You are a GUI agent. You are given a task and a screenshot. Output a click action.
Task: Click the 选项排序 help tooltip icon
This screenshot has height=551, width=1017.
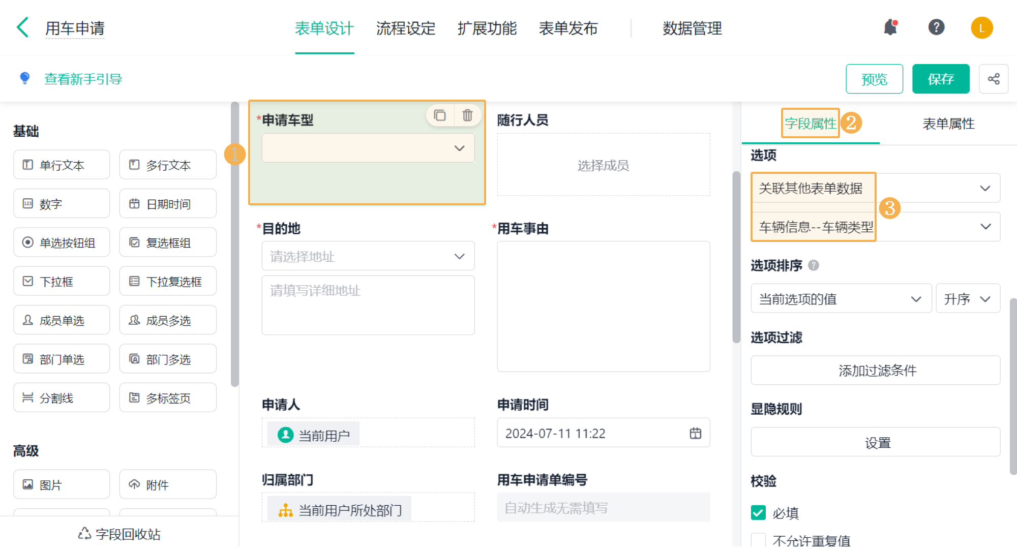(x=814, y=265)
